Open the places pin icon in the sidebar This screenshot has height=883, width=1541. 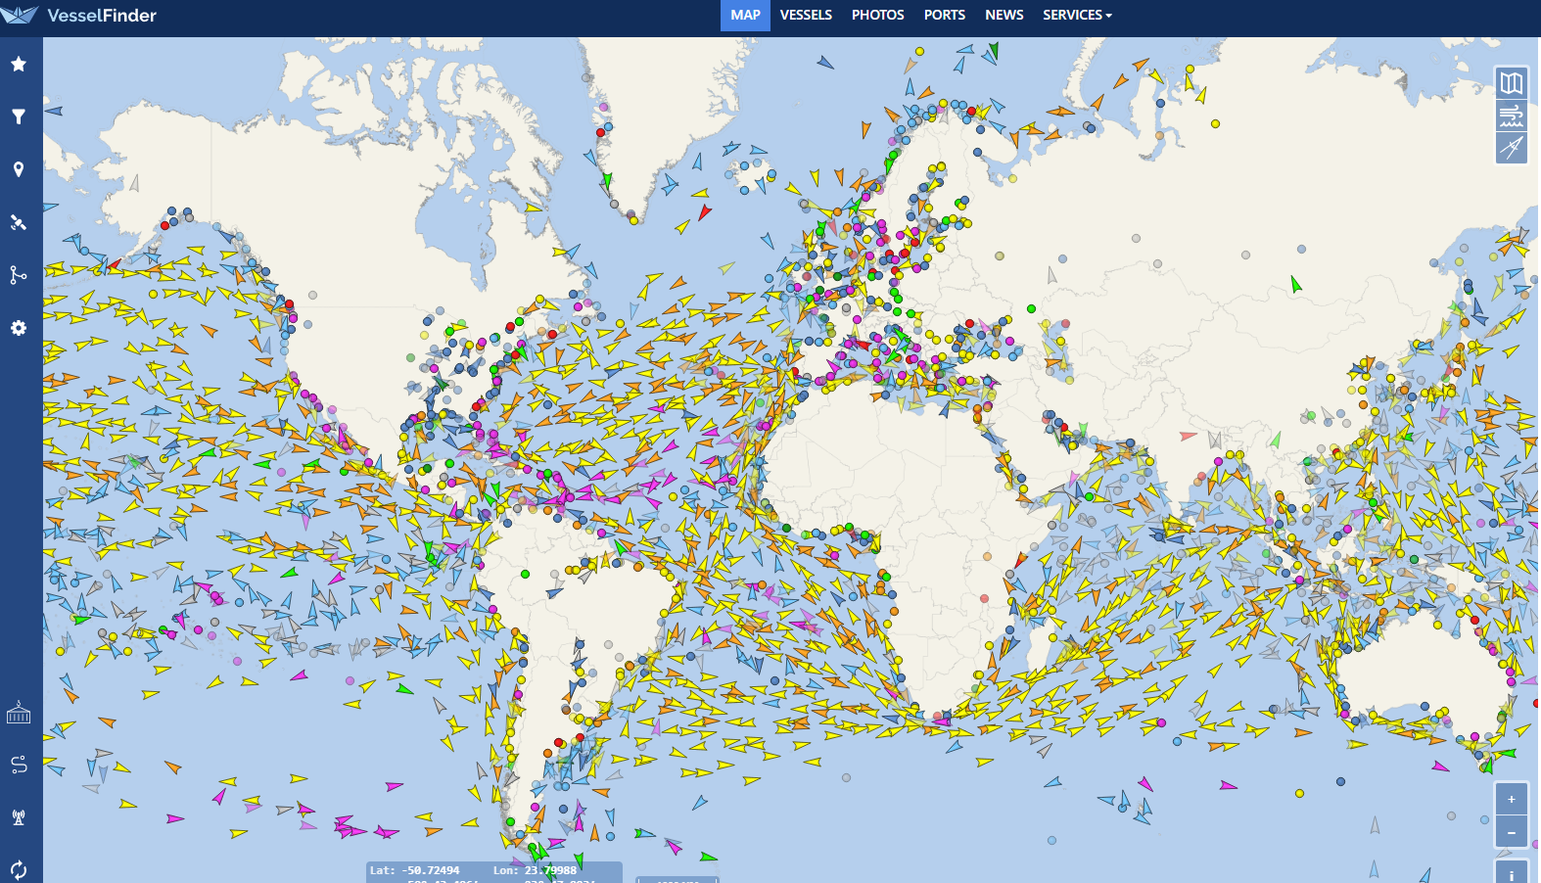(19, 169)
